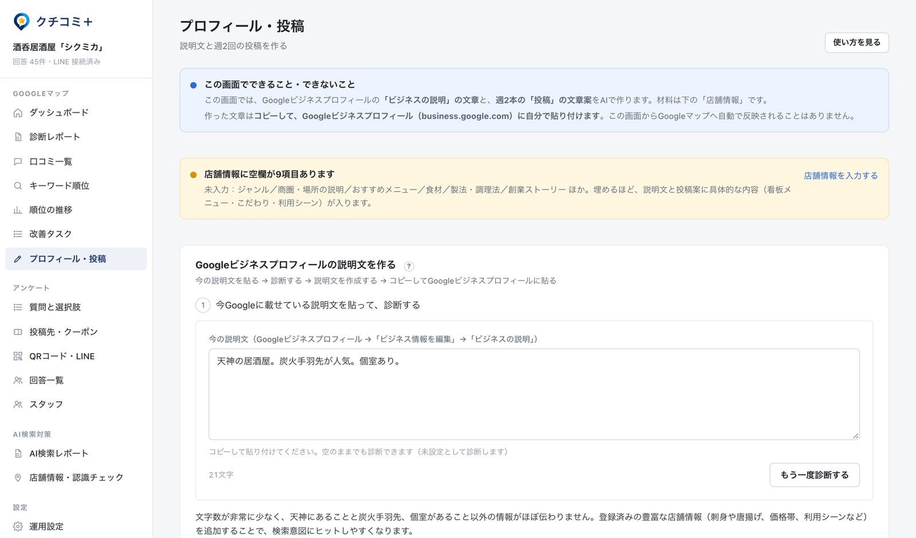
Task: Go to 投稿先・クーポン settings
Action: point(76,332)
